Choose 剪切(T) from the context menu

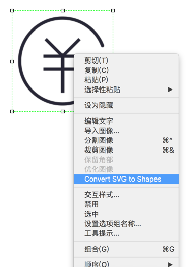tap(126, 61)
